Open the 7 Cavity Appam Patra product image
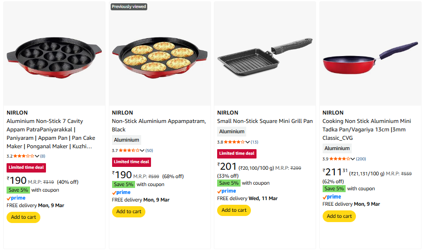 [x=54, y=53]
